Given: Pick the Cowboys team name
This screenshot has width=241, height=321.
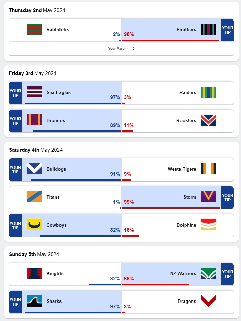Looking at the screenshot, I should 56,225.
